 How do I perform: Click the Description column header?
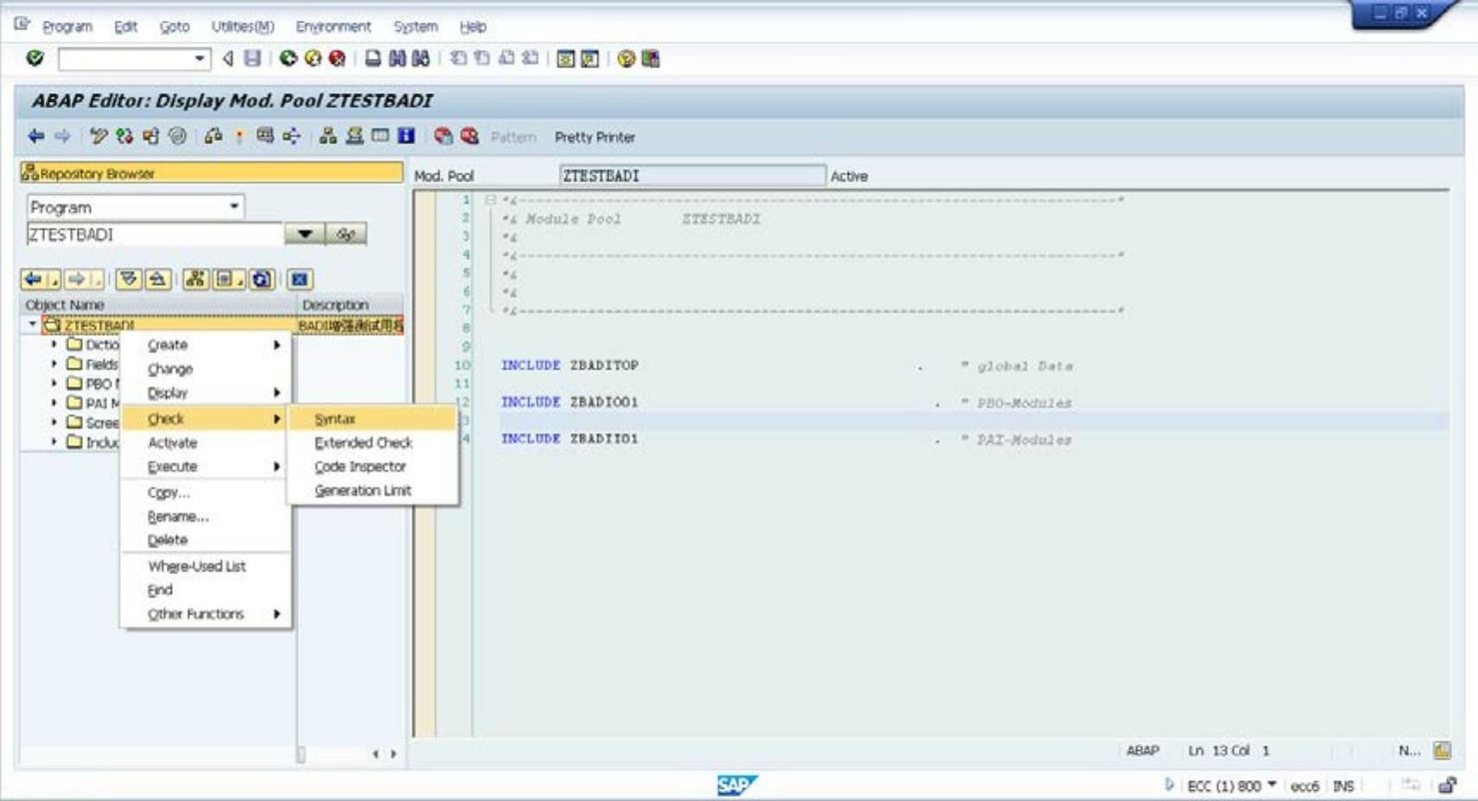coord(350,304)
